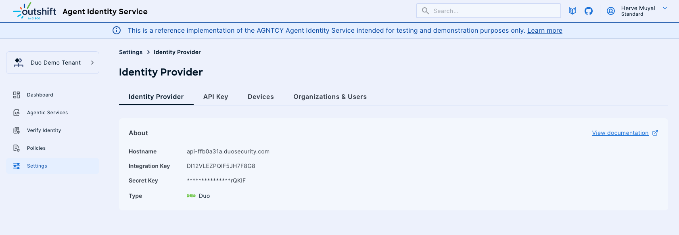This screenshot has width=679, height=235.
Task: Click the Type field label
Action: (x=135, y=196)
